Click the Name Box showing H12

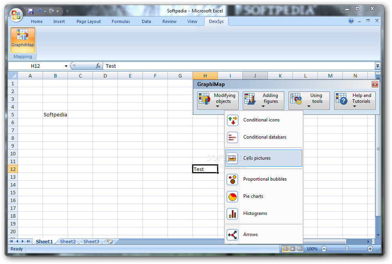(x=36, y=66)
